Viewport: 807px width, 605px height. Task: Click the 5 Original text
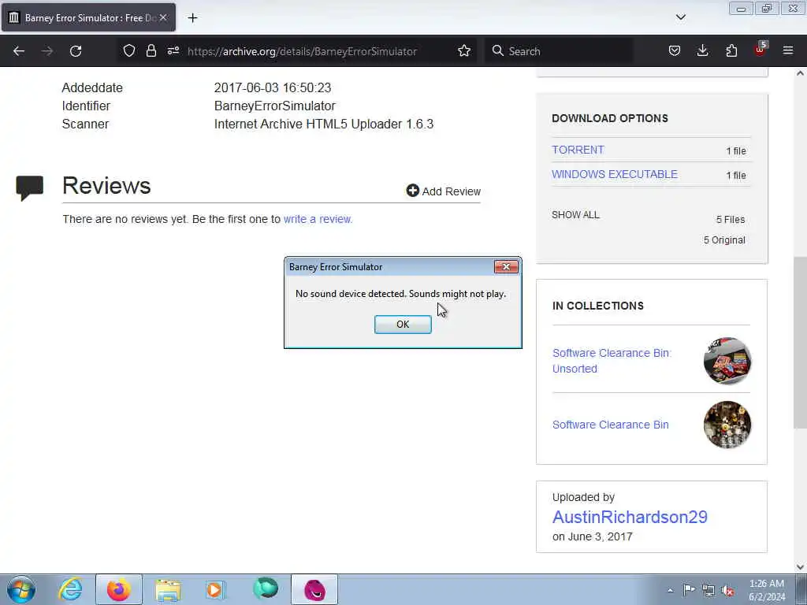pyautogui.click(x=724, y=240)
